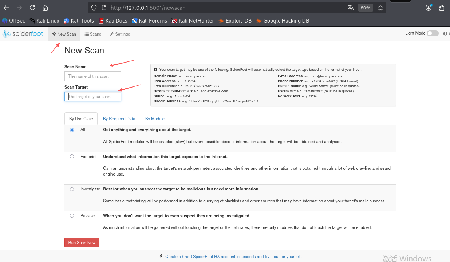Click the 80% zoom level indicator
This screenshot has height=262, width=450.
(x=366, y=8)
